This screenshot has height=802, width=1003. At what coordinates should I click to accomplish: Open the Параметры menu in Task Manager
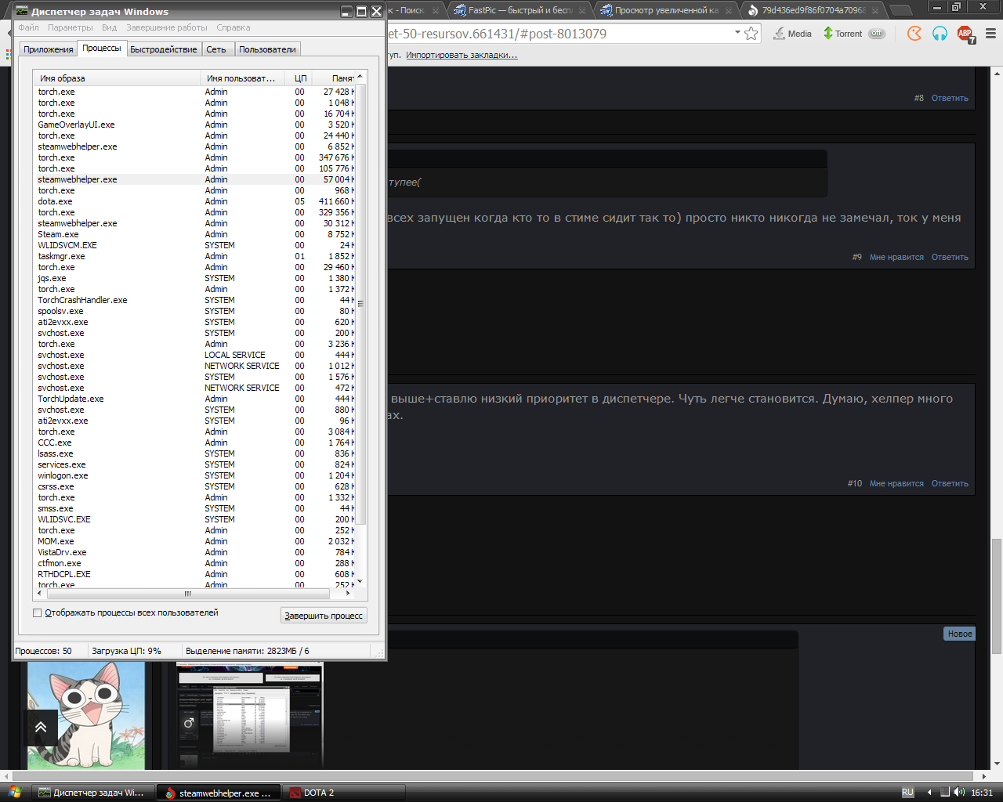pyautogui.click(x=70, y=27)
